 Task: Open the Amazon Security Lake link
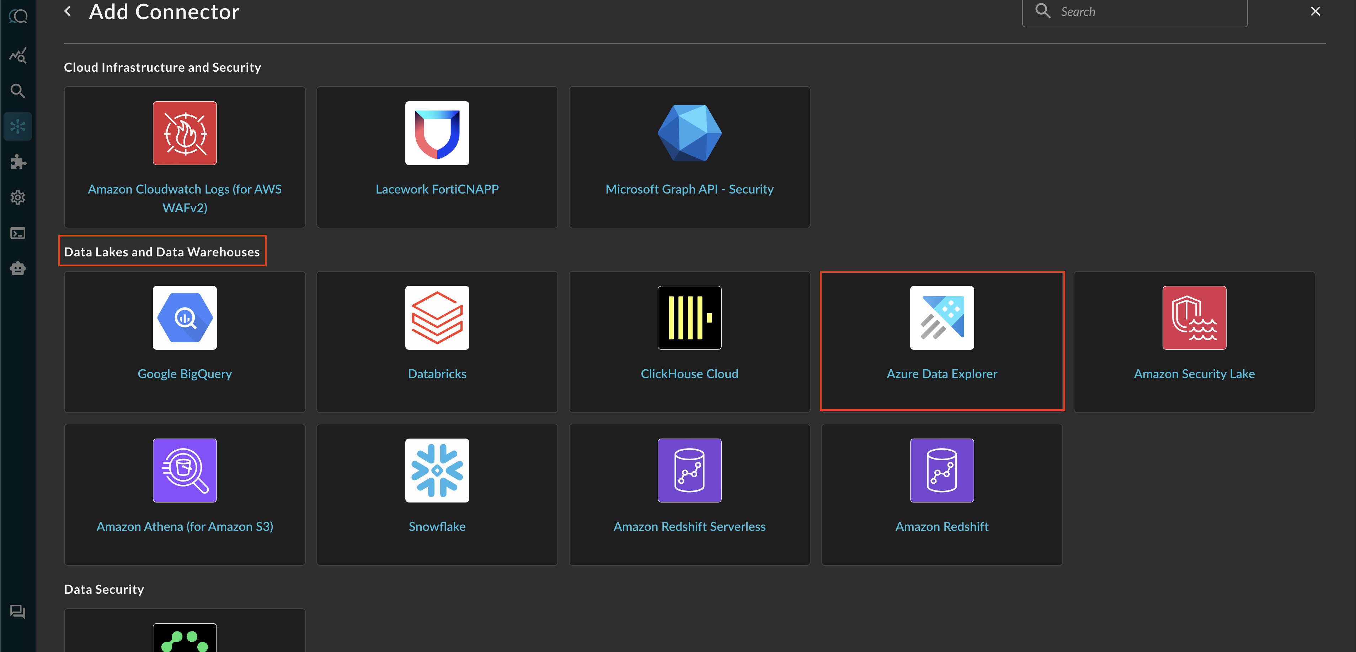[1194, 374]
